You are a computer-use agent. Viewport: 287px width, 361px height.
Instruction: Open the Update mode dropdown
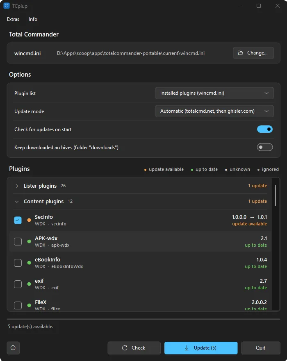214,111
